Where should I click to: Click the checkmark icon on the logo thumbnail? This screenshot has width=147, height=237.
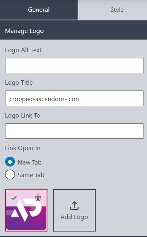coord(14,197)
